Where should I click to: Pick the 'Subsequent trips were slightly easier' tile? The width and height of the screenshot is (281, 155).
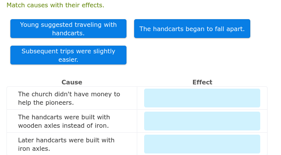[68, 55]
